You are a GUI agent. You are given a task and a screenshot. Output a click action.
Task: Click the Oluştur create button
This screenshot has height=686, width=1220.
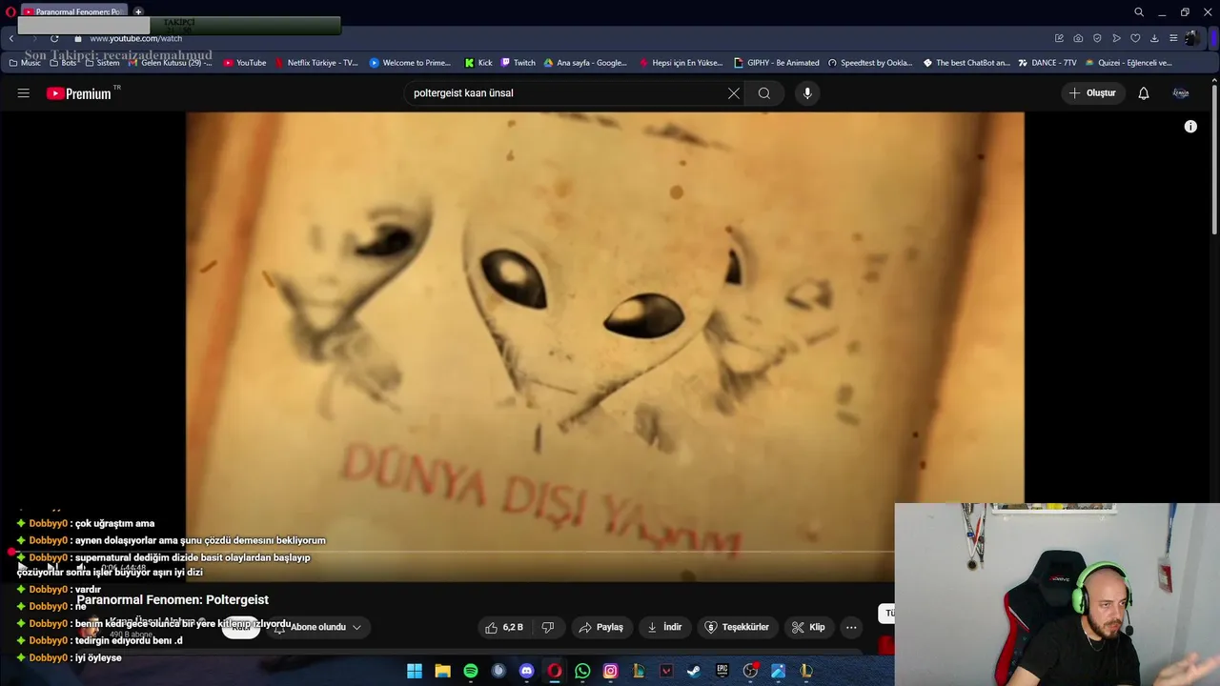[1092, 93]
